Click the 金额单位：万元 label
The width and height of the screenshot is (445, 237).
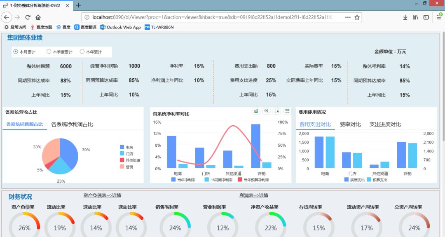390,52
